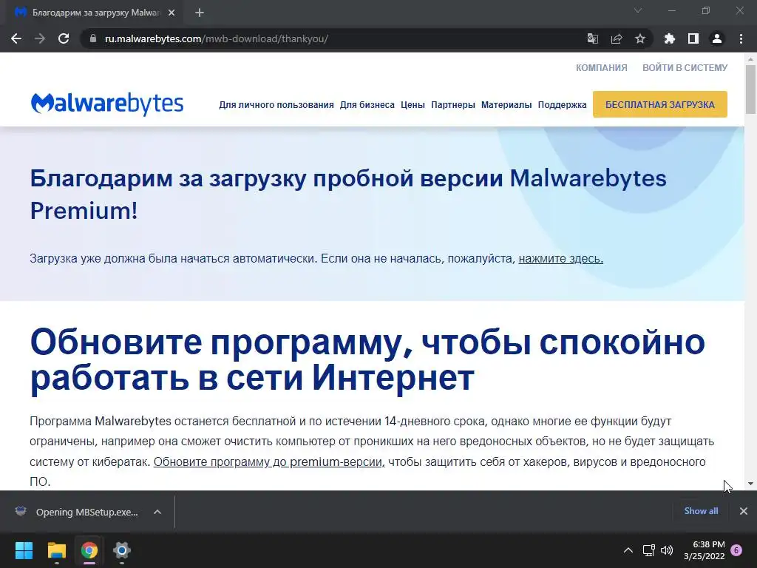Click the page vertical scrollbar thumb

click(750, 89)
